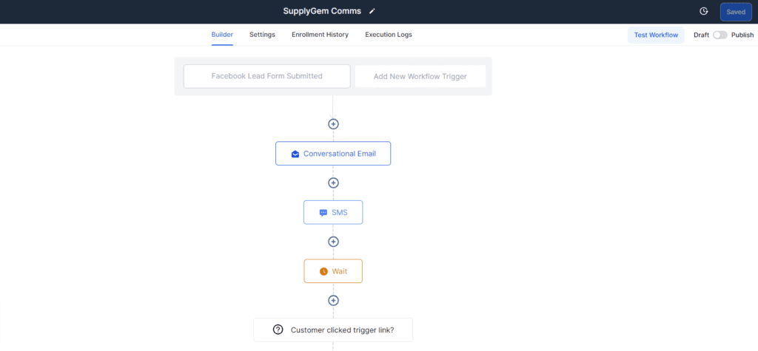This screenshot has width=758, height=351.
Task: Add New Workflow Trigger
Action: tap(420, 76)
